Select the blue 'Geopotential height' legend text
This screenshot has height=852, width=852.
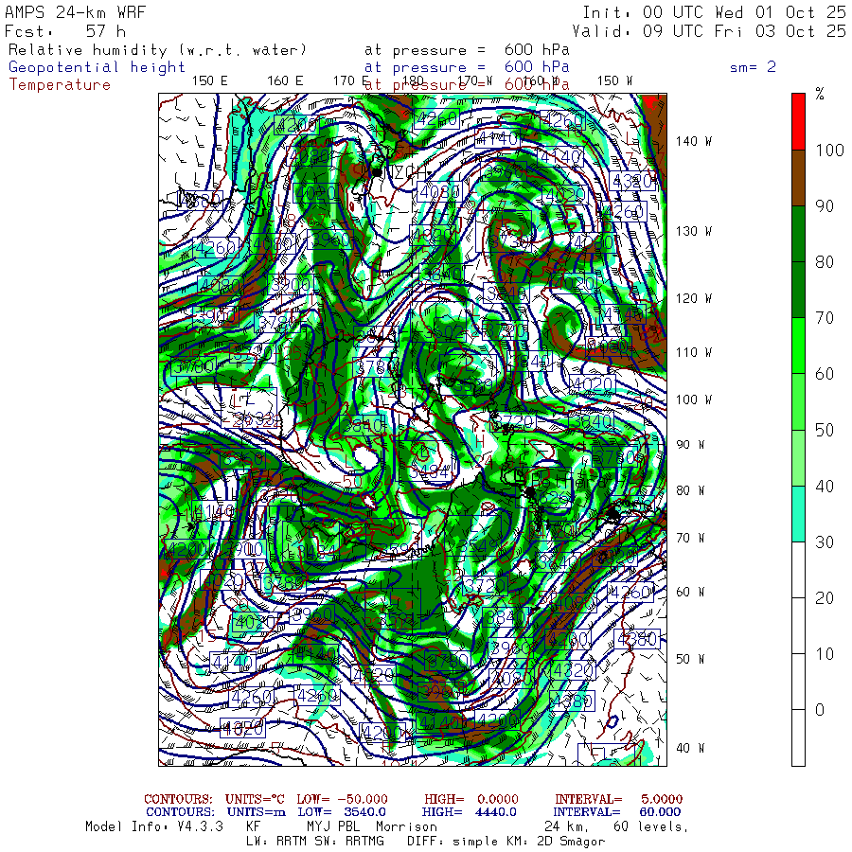point(98,67)
